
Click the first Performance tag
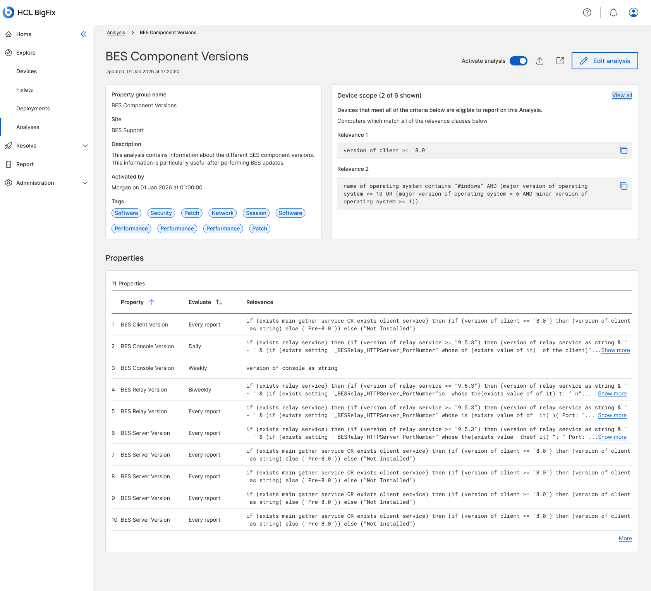pos(131,228)
